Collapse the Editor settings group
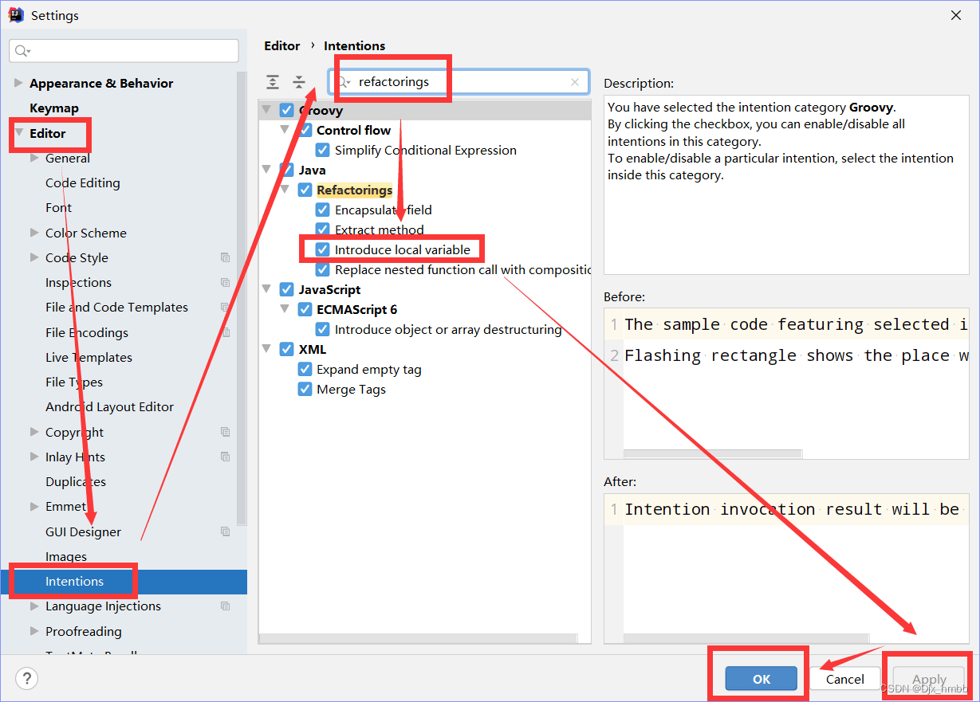 [x=18, y=133]
